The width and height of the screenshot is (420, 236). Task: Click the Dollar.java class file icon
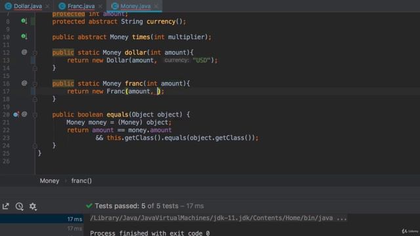(x=9, y=6)
